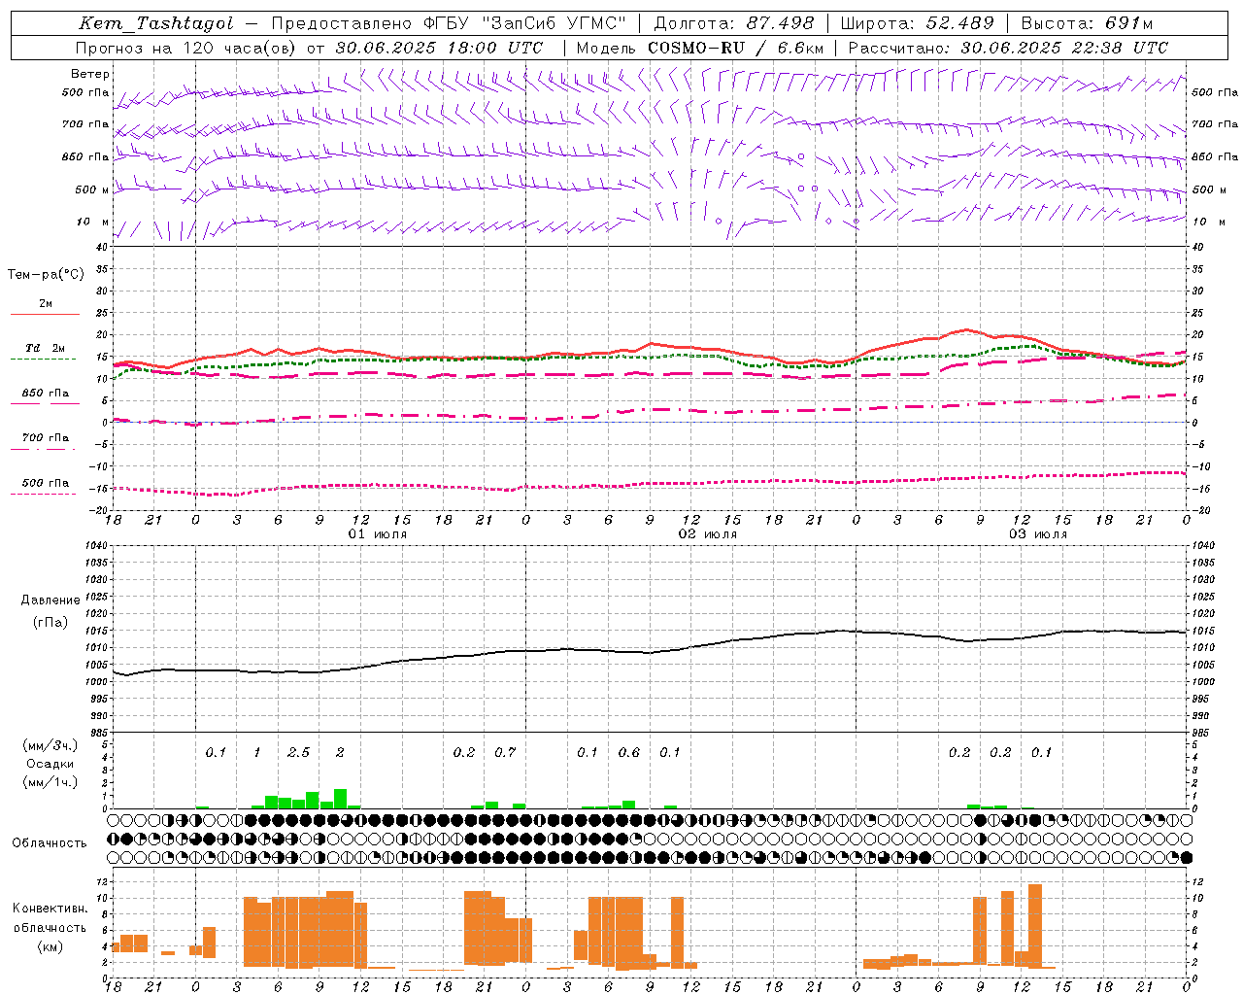Select the 'Давление' pressure panel label
The width and height of the screenshot is (1243, 995).
[50, 600]
